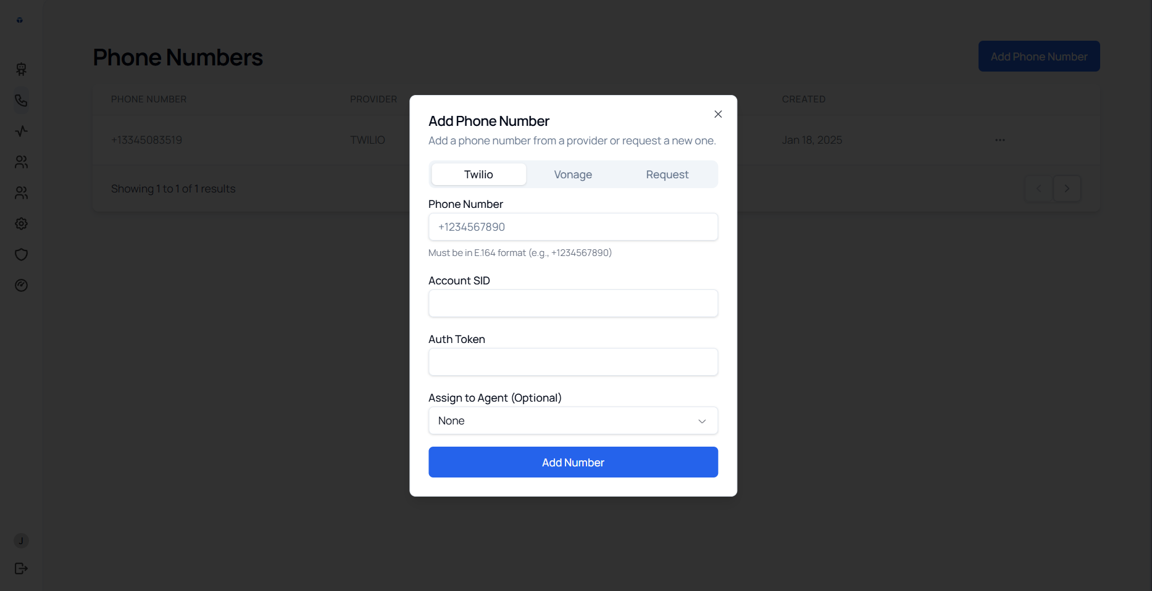Switch to the Vonage tab
Screen dimensions: 1152x591
[x=573, y=175]
